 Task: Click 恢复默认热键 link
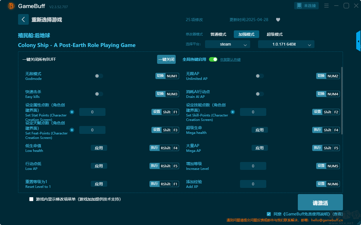(x=230, y=60)
